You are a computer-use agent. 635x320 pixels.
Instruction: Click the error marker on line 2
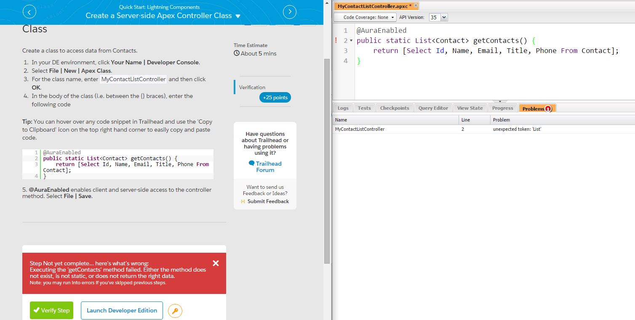[x=336, y=41]
